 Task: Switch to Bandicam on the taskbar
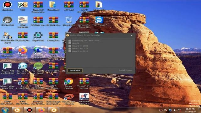(x=29, y=110)
